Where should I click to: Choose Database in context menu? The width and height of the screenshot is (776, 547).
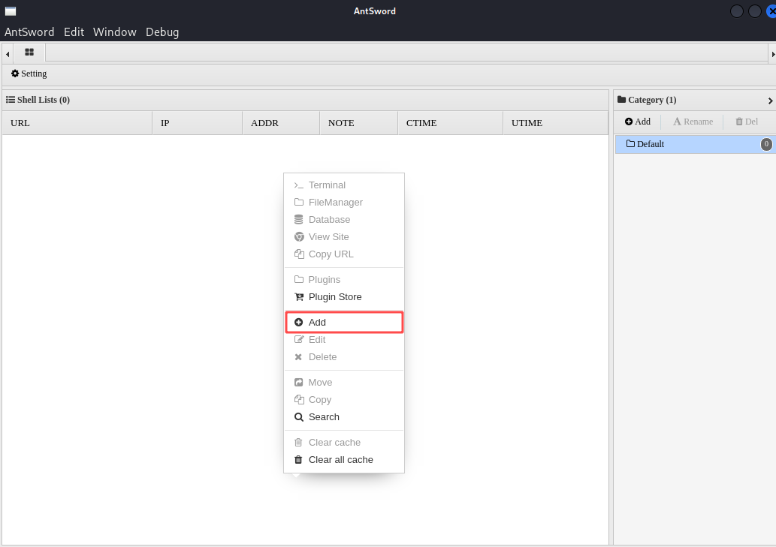coord(344,220)
